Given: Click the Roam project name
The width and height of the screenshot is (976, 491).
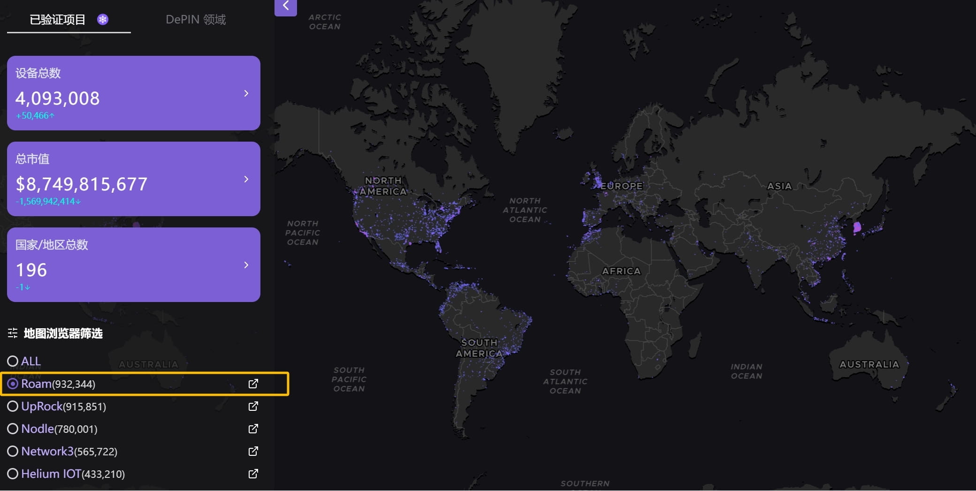Looking at the screenshot, I should tap(36, 384).
